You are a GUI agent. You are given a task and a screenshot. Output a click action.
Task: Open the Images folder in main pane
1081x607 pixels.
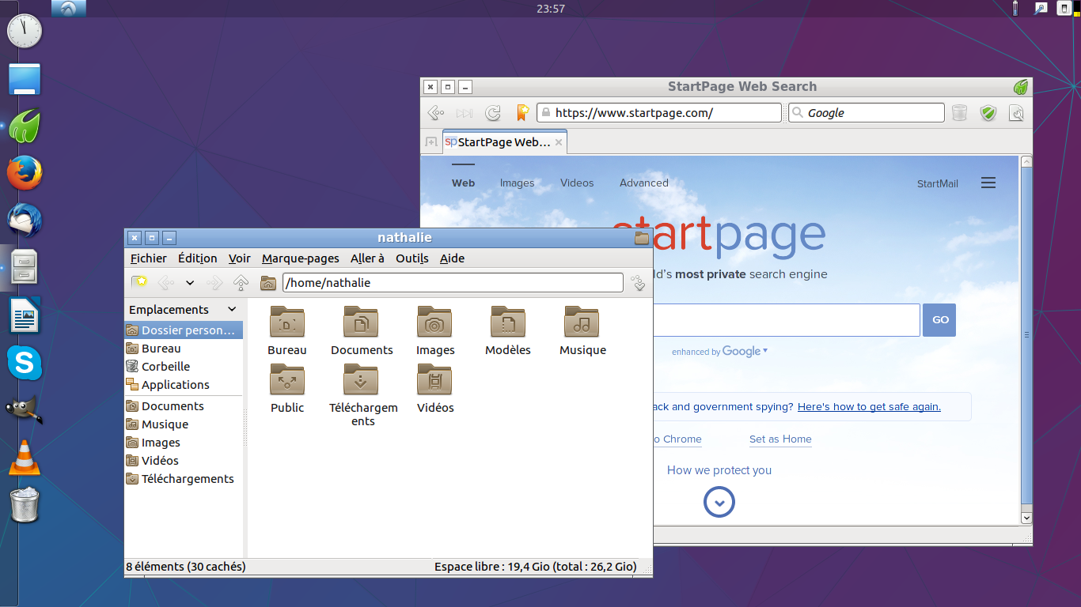click(x=435, y=331)
